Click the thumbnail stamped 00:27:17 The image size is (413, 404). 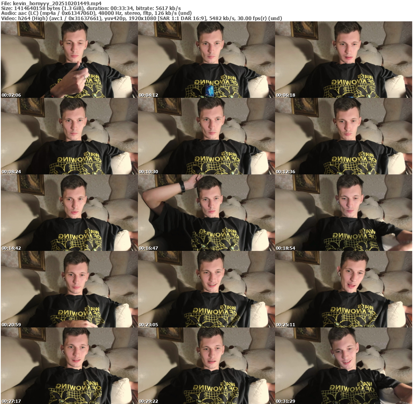pos(69,366)
